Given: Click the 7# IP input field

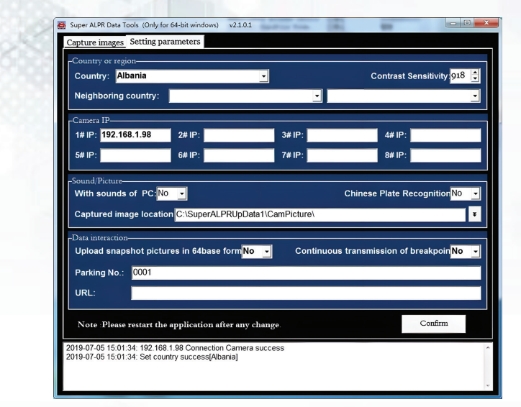Looking at the screenshot, I should pyautogui.click(x=342, y=155).
